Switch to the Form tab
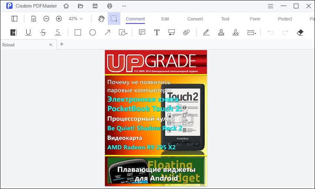 pos(255,19)
